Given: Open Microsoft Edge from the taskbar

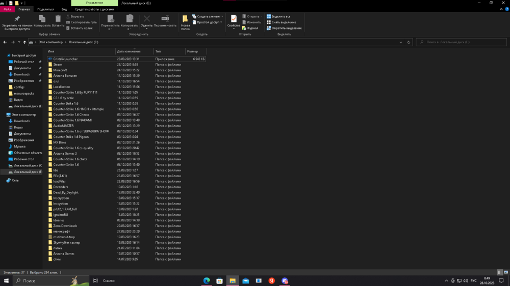Looking at the screenshot, I should [x=207, y=280].
